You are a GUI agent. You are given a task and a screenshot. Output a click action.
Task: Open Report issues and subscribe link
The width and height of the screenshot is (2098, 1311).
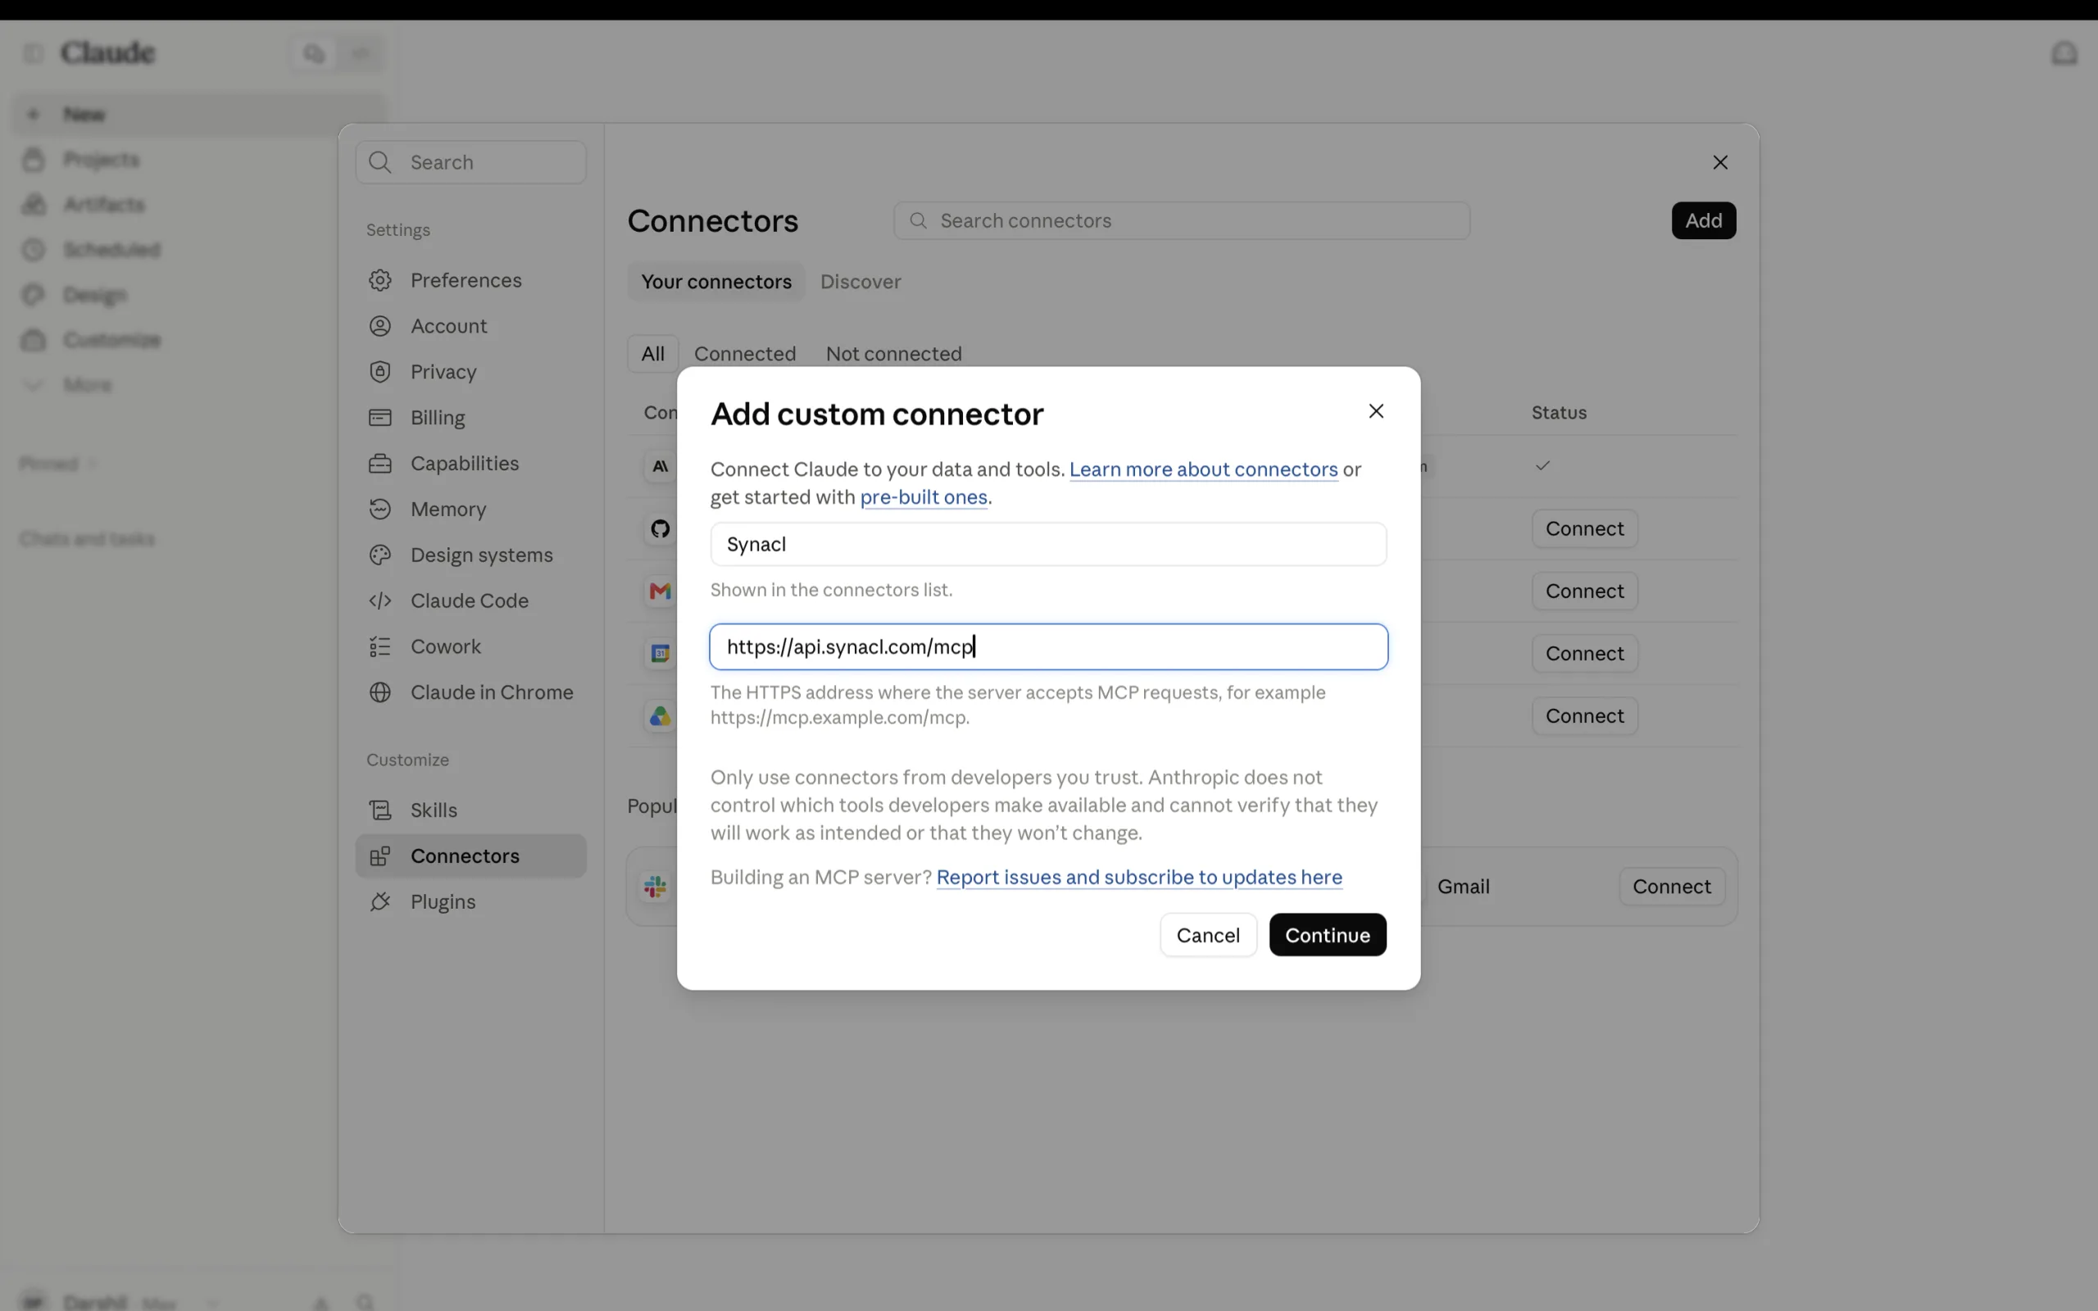[1139, 877]
